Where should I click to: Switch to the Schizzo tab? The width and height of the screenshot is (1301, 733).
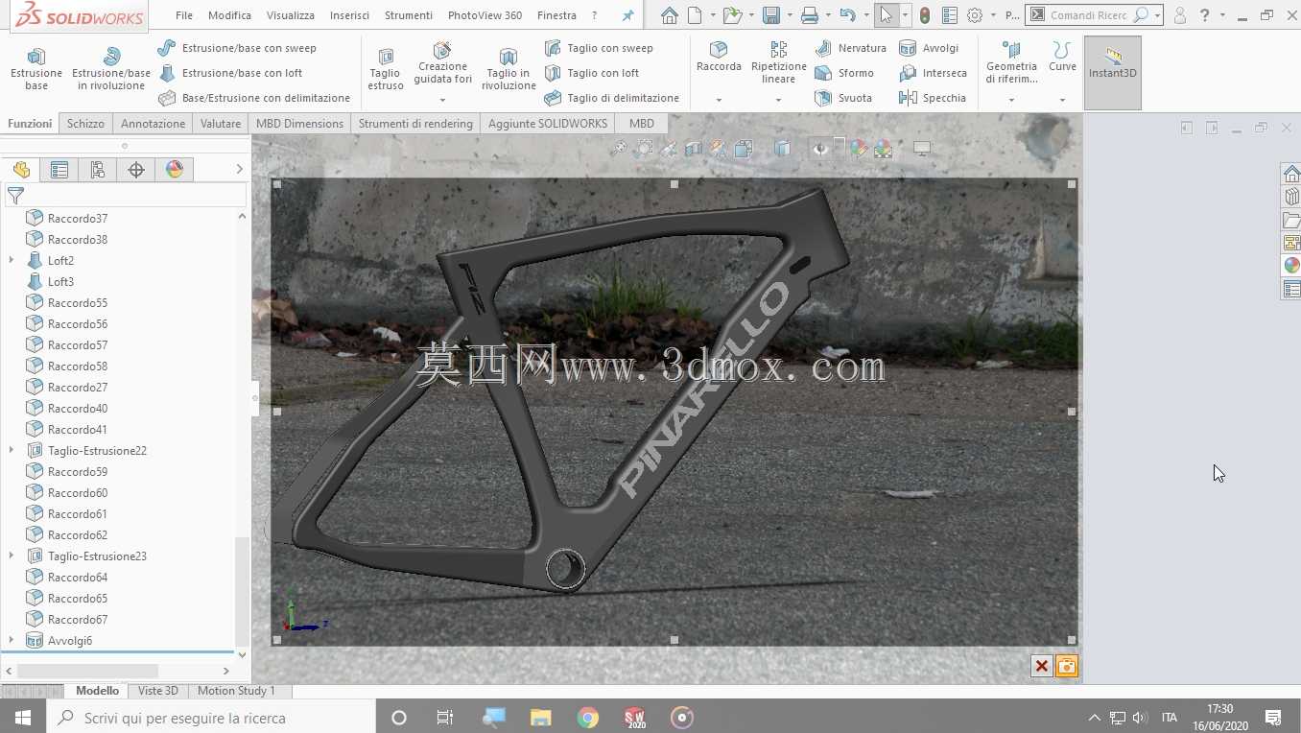pos(85,124)
